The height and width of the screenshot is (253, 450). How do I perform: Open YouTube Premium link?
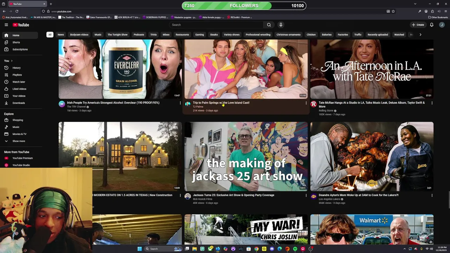pyautogui.click(x=19, y=158)
